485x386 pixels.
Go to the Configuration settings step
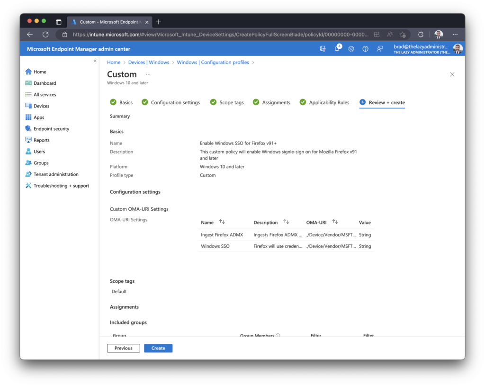(x=171, y=102)
